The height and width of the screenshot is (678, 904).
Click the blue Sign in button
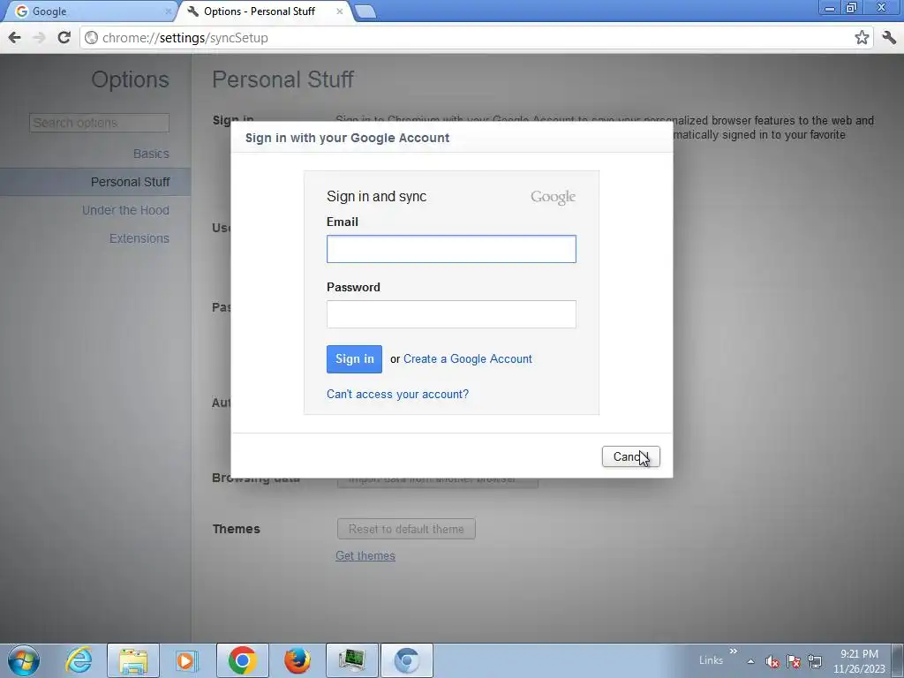point(354,359)
